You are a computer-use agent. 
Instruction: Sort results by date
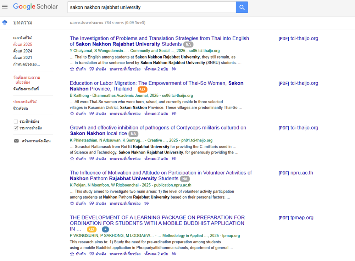[26, 89]
